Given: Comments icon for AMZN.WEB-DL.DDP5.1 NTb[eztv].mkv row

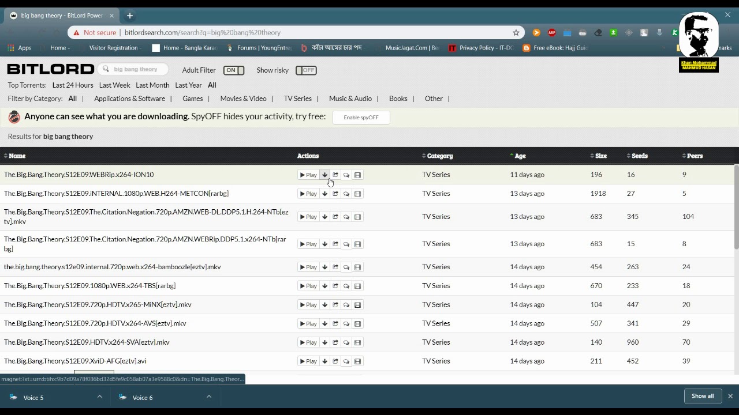Looking at the screenshot, I should [x=346, y=217].
